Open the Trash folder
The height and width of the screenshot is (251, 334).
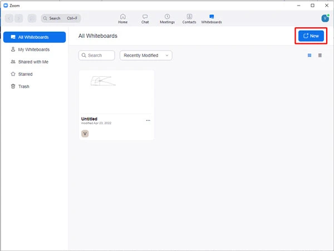(35, 86)
